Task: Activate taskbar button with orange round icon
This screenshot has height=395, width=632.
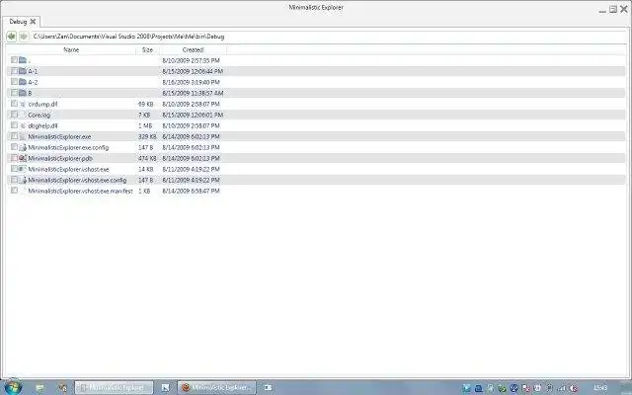Action: click(x=217, y=387)
